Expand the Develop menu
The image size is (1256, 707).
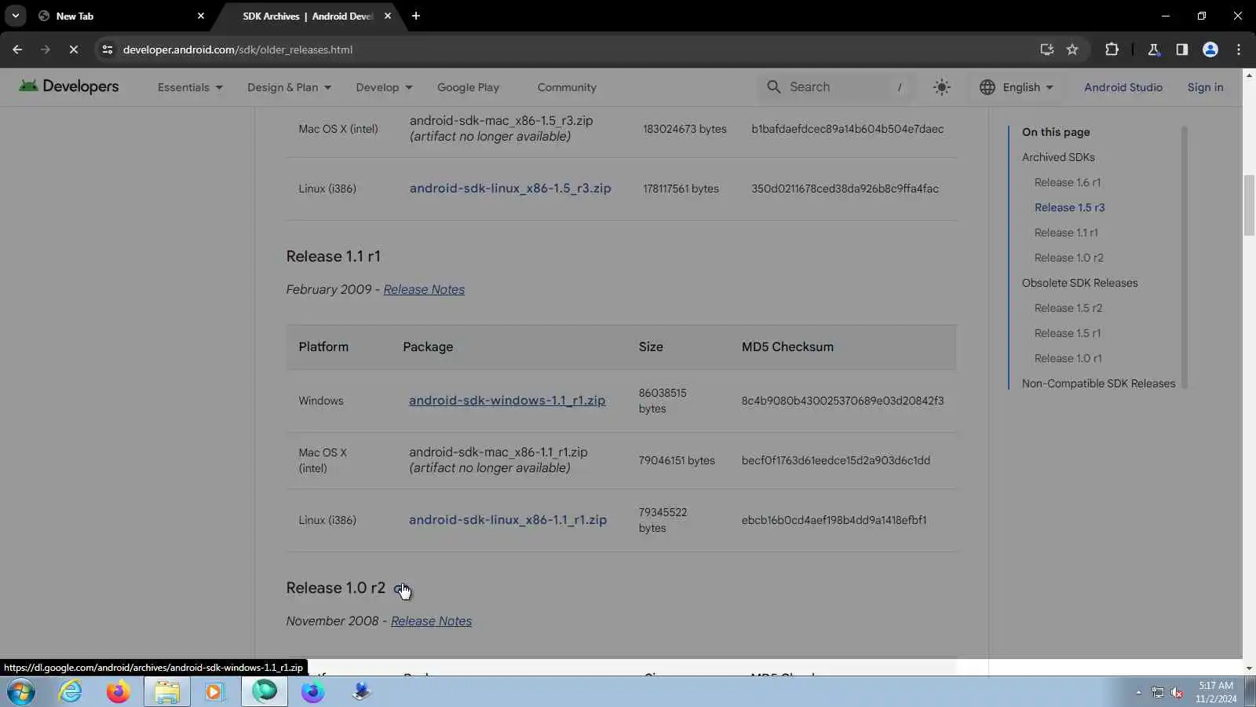(384, 87)
